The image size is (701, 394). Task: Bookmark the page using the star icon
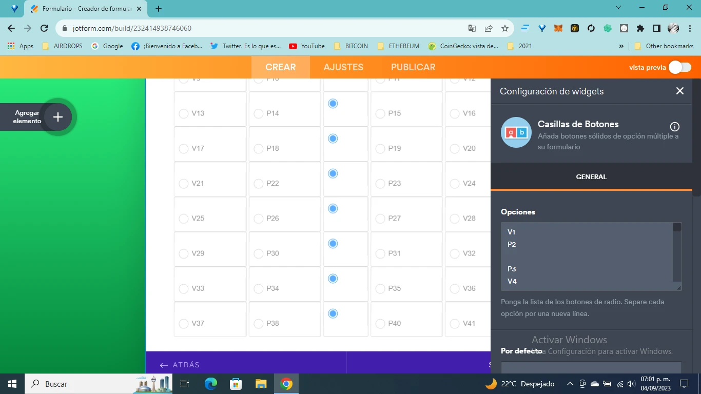tap(504, 29)
